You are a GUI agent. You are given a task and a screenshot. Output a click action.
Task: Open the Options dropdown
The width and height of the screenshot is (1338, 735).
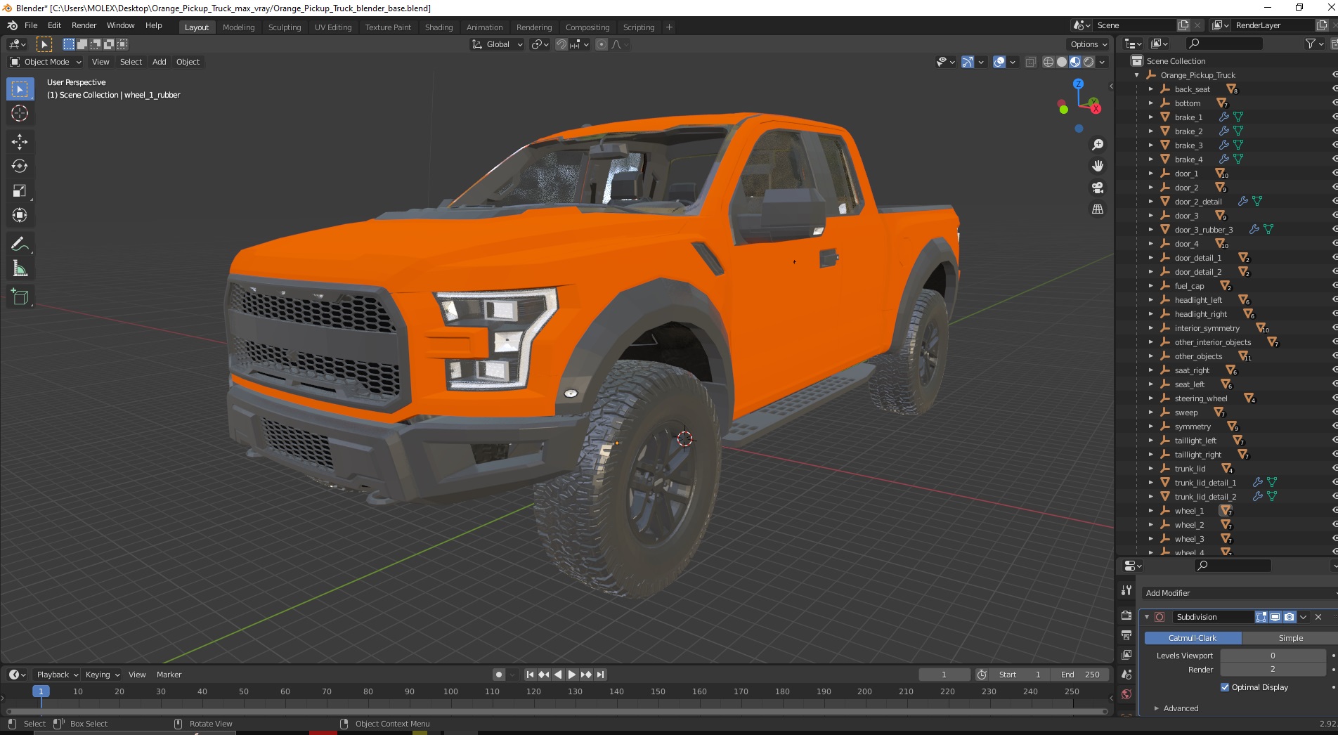(1089, 44)
